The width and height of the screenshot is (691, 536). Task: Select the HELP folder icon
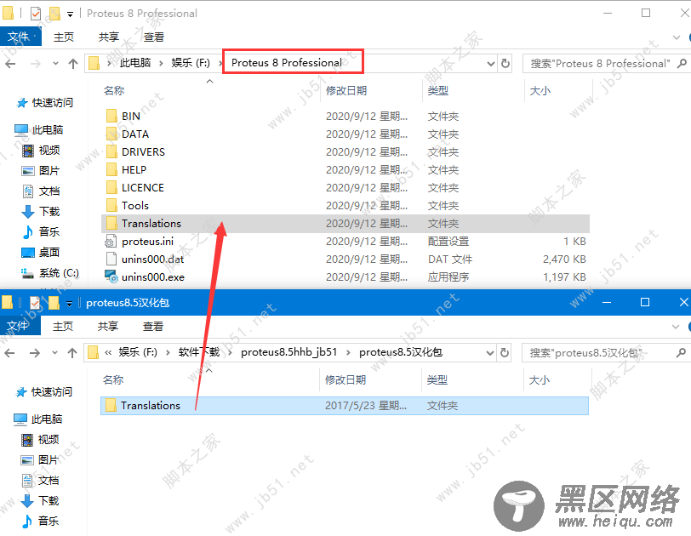[112, 169]
